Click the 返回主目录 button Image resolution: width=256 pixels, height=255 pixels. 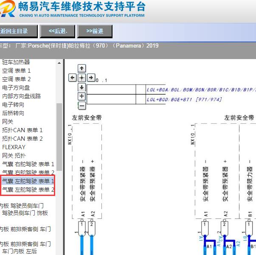coord(18,31)
